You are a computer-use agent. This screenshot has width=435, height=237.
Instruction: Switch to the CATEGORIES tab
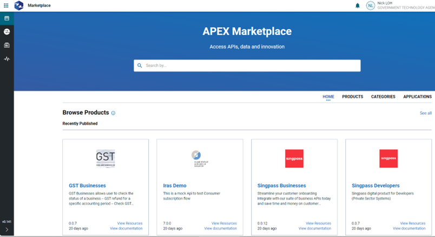coord(383,97)
